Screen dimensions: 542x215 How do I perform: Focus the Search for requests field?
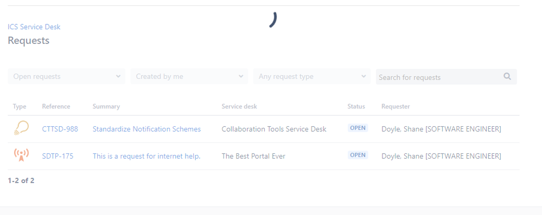point(447,77)
